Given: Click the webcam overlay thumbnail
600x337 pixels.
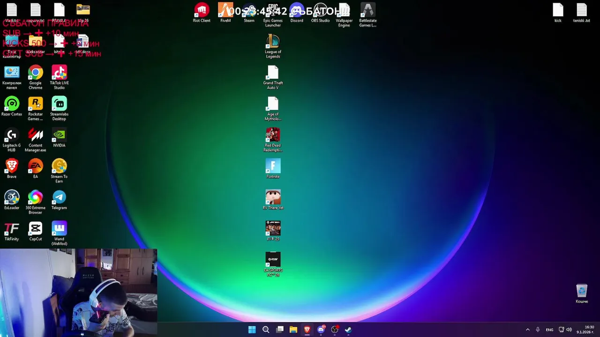Looking at the screenshot, I should coord(79,293).
